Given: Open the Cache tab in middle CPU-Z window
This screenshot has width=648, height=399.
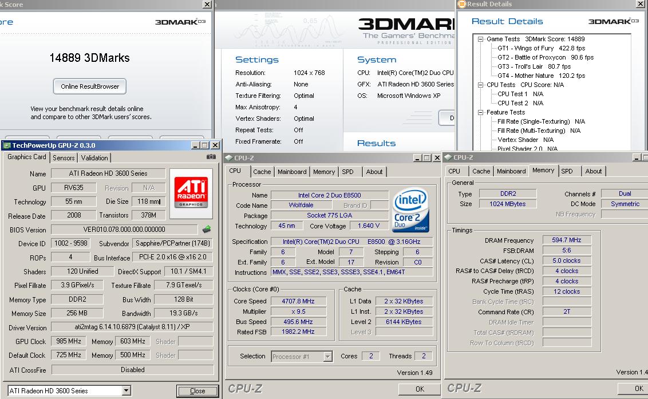Looking at the screenshot, I should 262,172.
